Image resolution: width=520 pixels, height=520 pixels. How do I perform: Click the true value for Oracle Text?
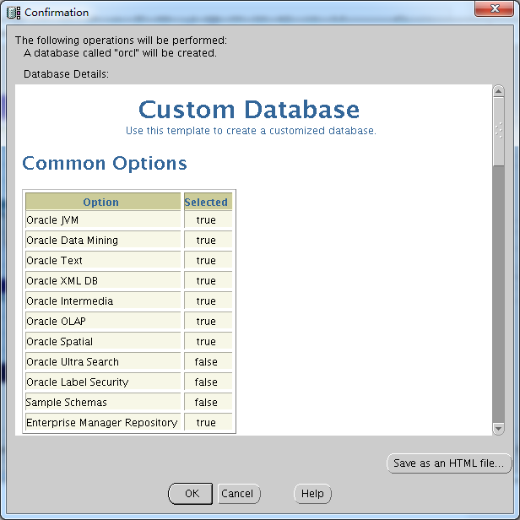tap(206, 261)
